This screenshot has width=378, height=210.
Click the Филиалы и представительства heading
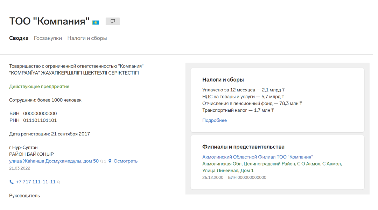[x=243, y=147]
